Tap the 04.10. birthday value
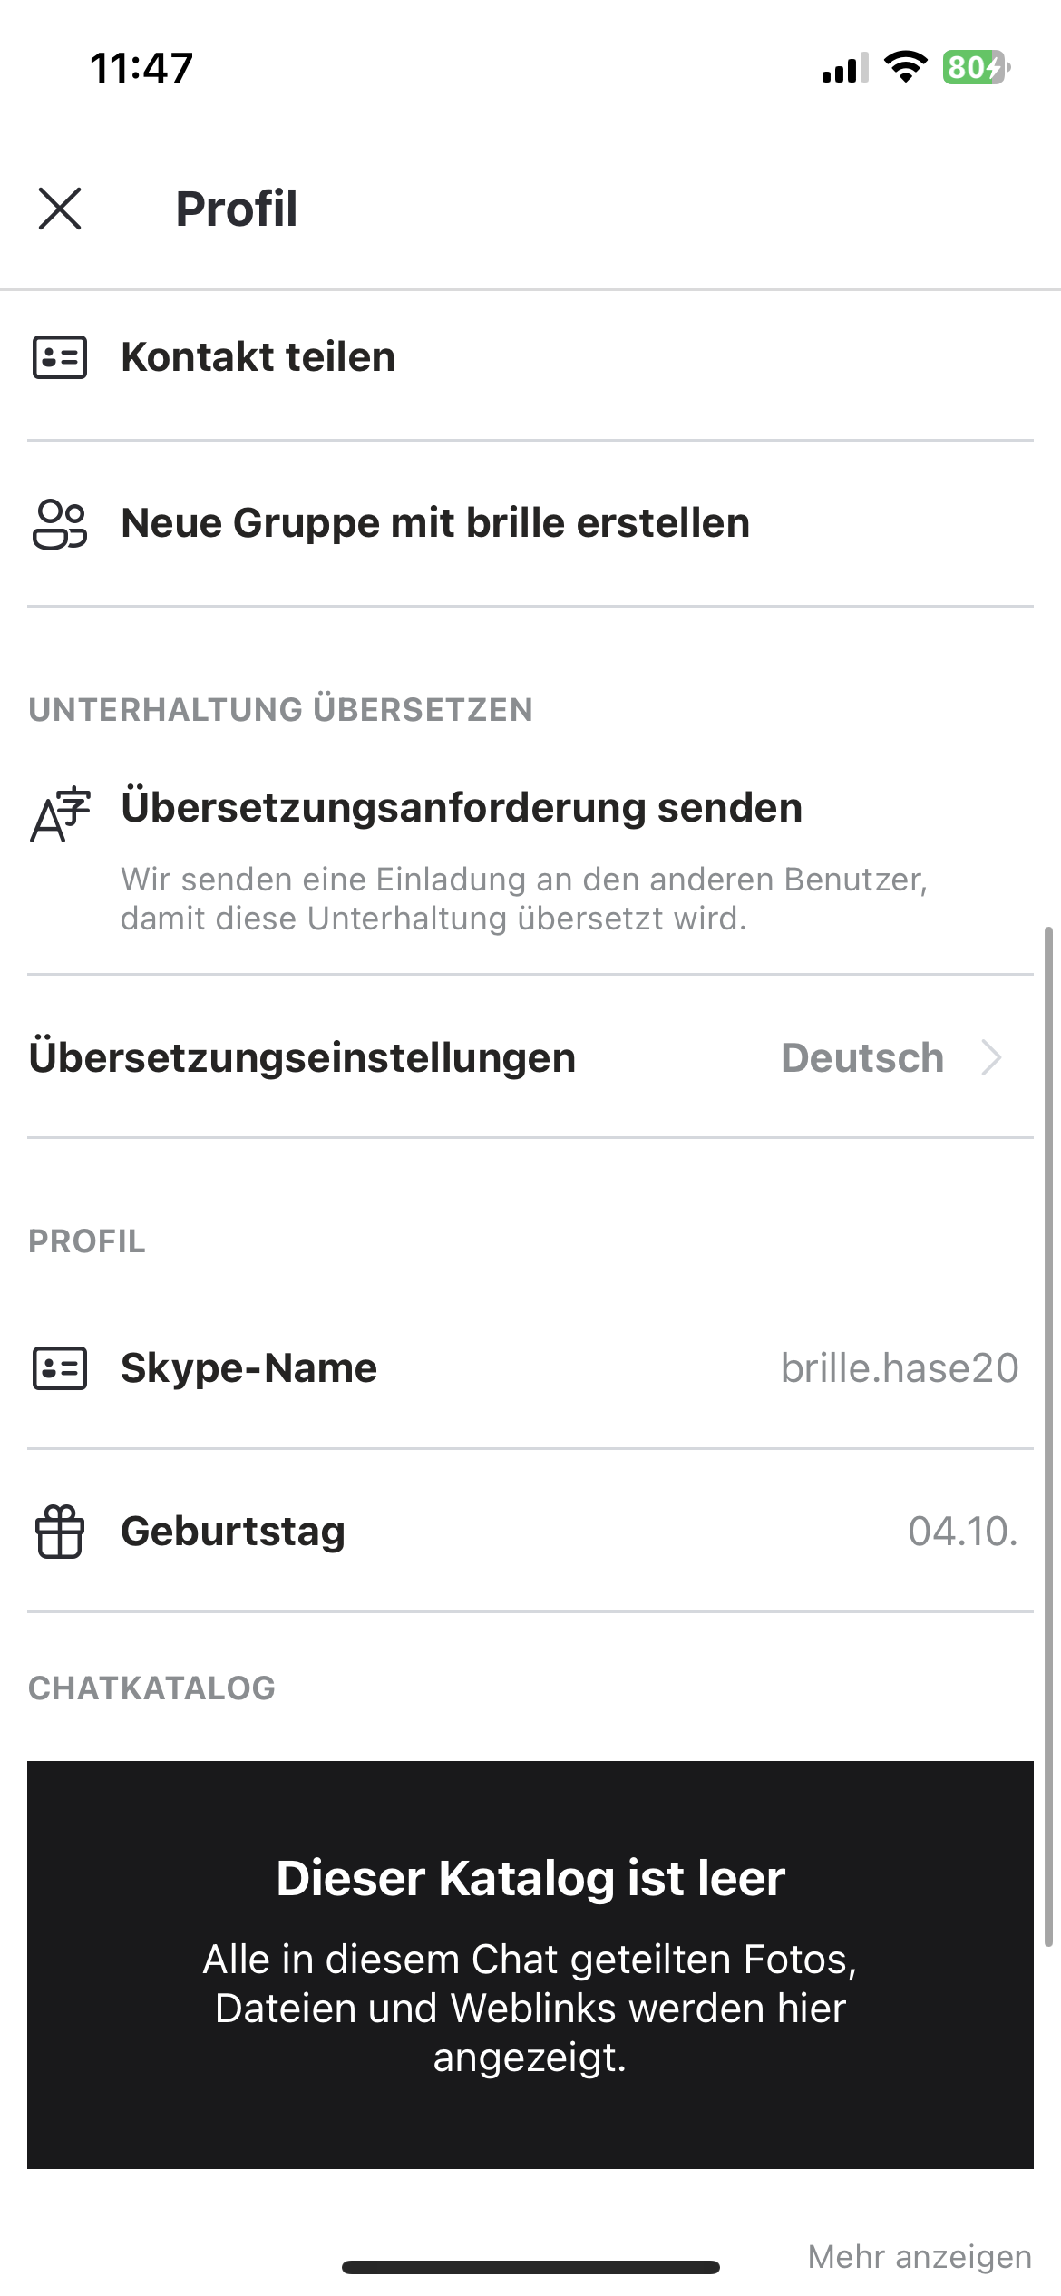Viewport: 1061px width, 2296px height. (x=963, y=1532)
